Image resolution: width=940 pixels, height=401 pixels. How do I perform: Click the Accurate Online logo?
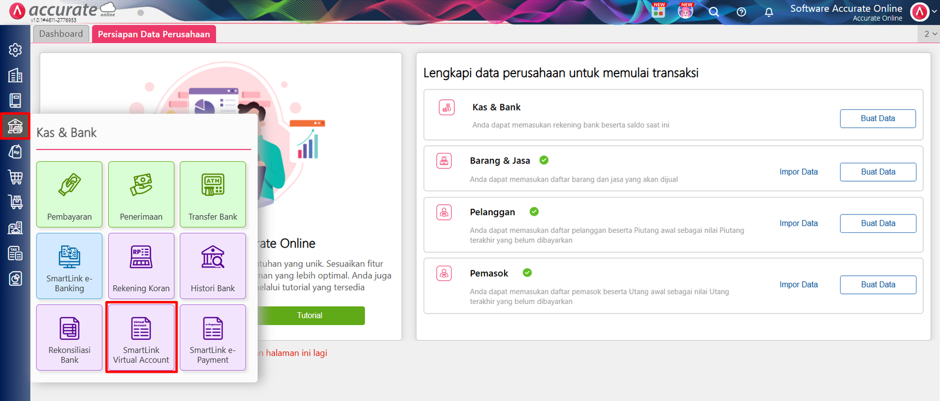point(62,11)
